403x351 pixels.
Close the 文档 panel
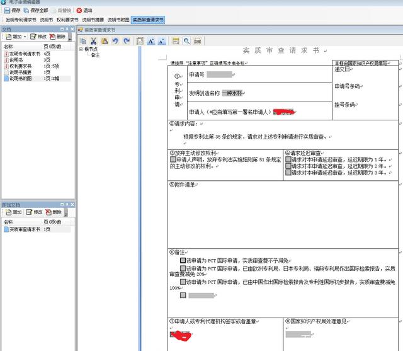[x=72, y=29]
